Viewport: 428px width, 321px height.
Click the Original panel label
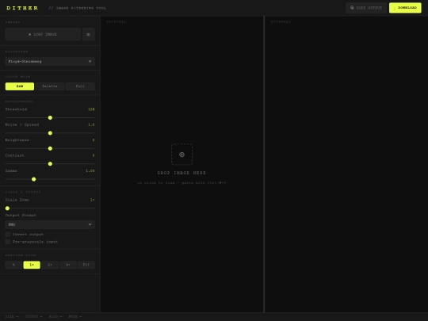coord(117,22)
